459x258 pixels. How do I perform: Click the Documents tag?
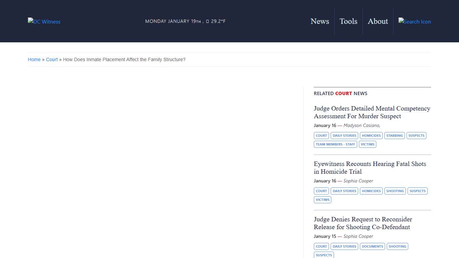pyautogui.click(x=372, y=247)
